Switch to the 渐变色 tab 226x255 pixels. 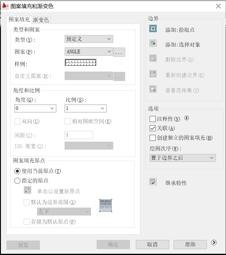(41, 20)
